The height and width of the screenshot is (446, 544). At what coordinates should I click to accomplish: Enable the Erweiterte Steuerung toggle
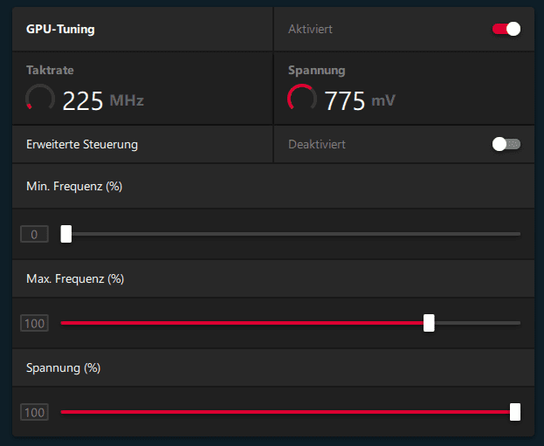pos(506,144)
